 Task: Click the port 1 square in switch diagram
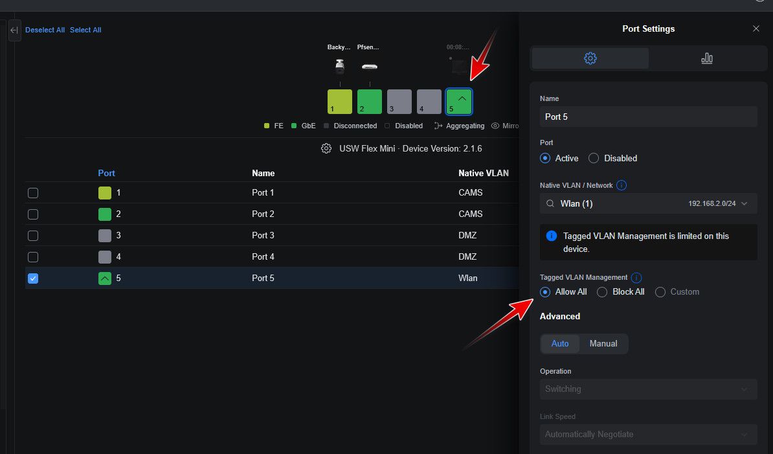coord(340,102)
